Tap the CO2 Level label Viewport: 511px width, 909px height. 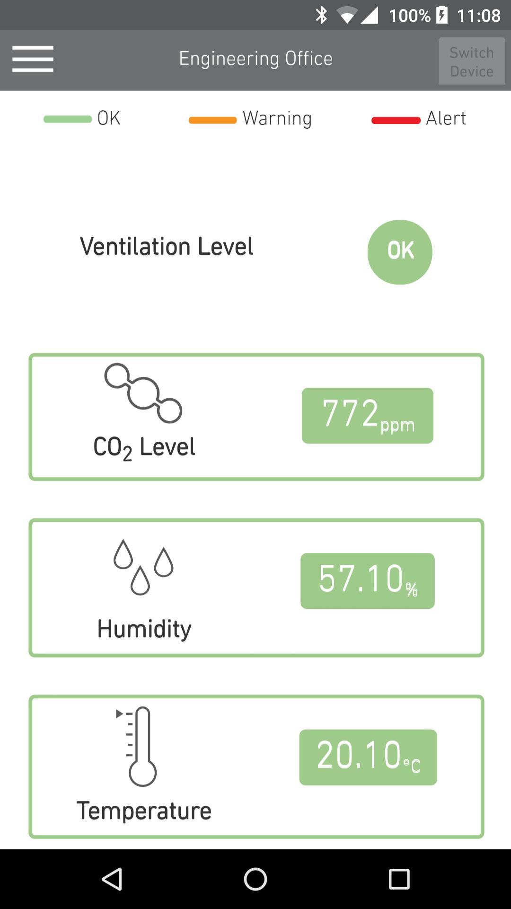tap(144, 447)
